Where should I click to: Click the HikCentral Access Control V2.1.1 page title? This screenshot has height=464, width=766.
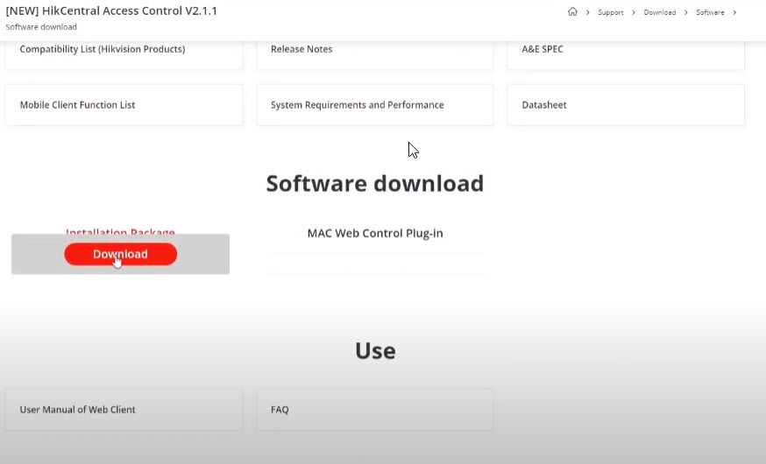pyautogui.click(x=111, y=11)
